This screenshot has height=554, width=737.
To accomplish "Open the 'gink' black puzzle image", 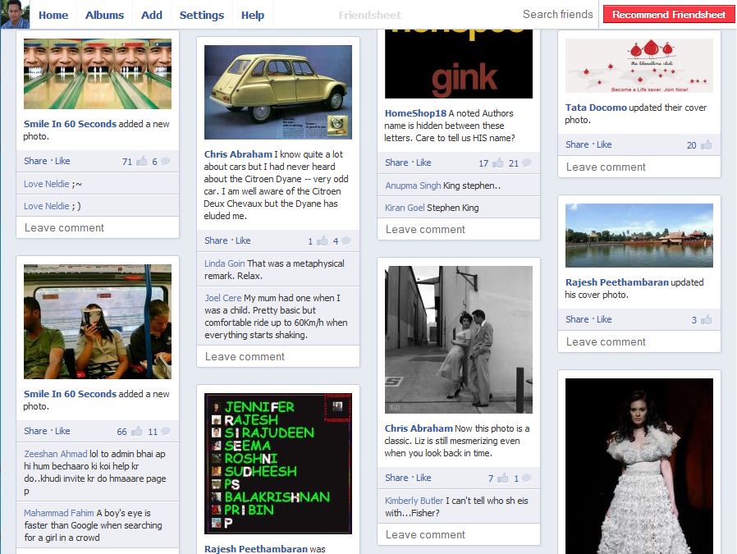I will point(459,64).
